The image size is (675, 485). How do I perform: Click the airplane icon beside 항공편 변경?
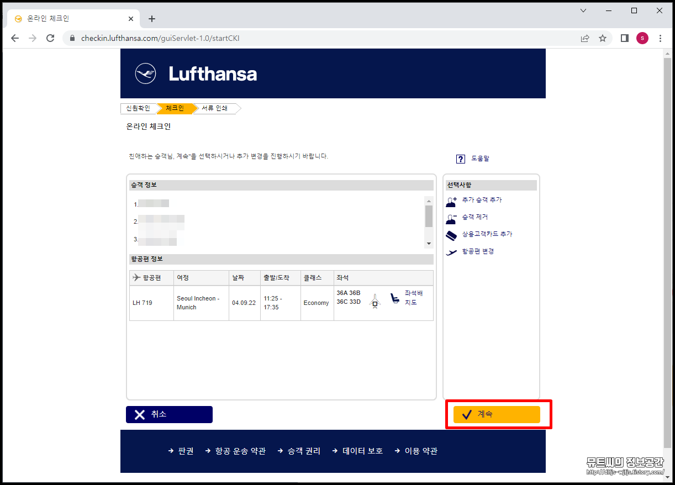click(x=451, y=252)
